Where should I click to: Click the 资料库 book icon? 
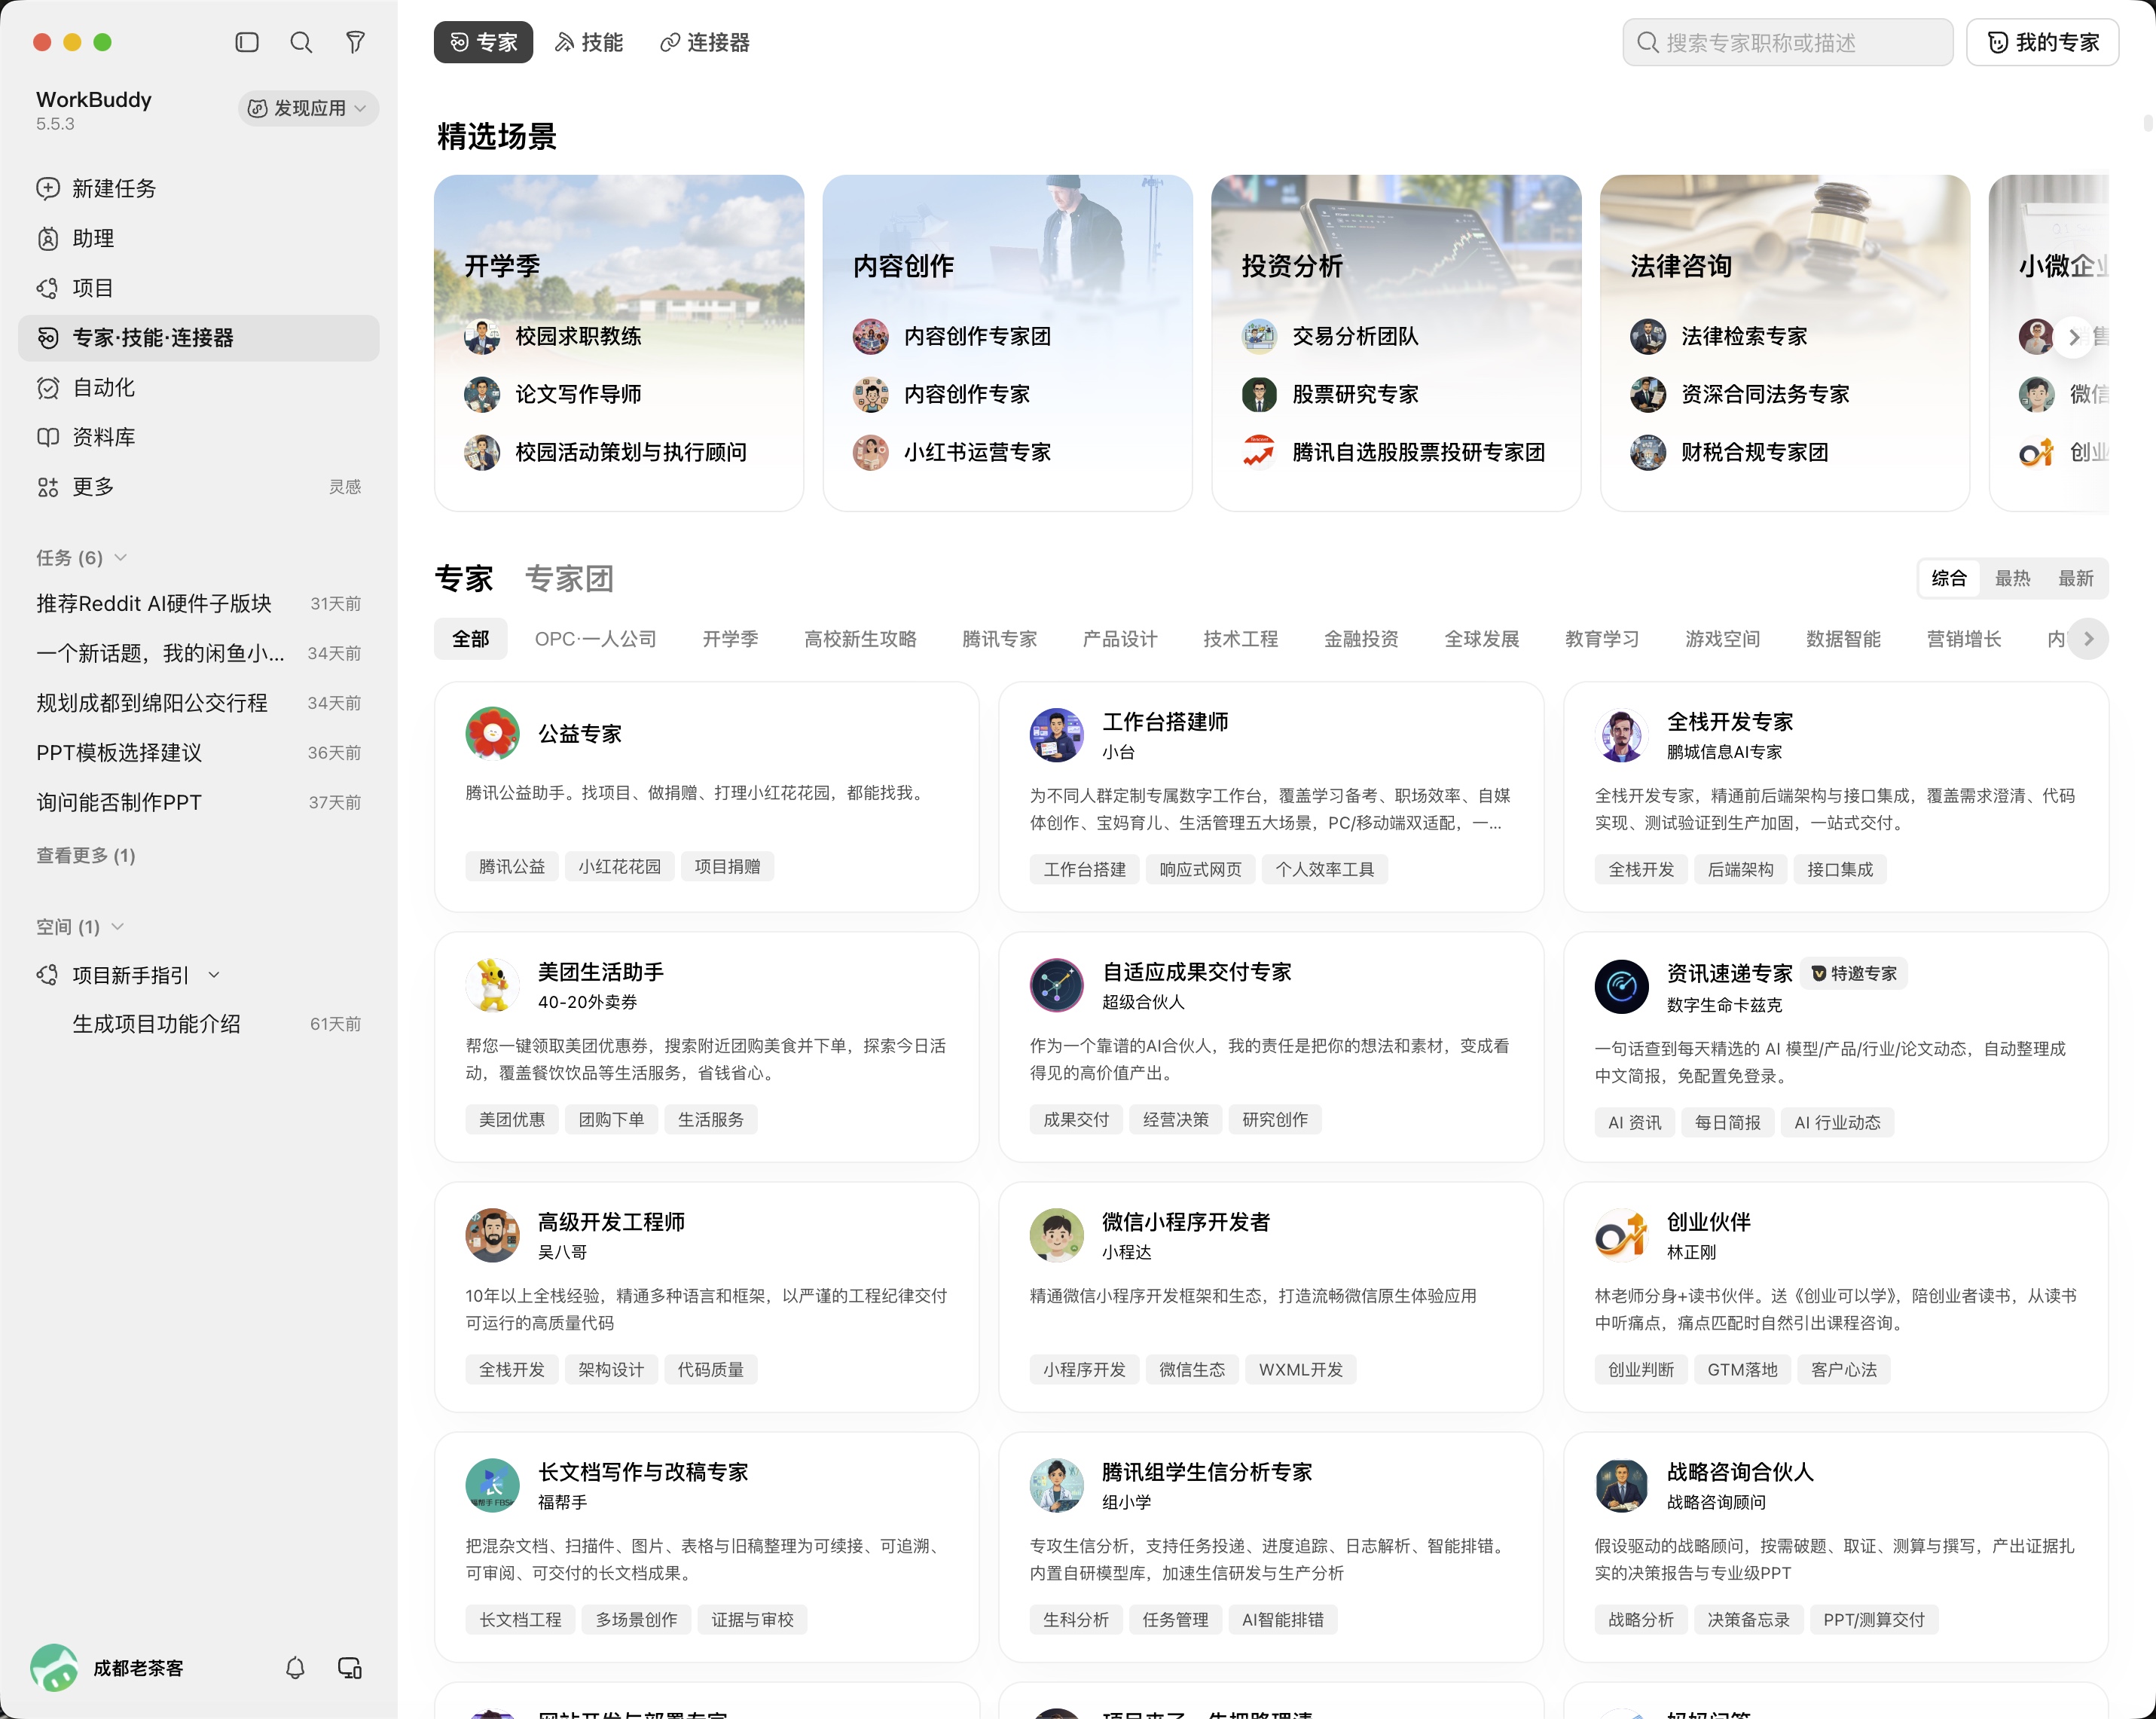tap(48, 437)
